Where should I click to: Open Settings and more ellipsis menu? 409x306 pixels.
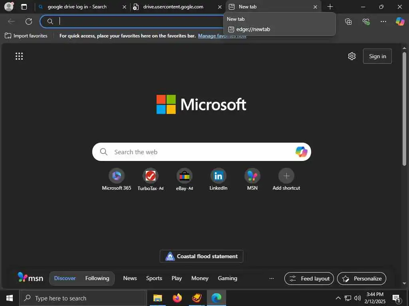(x=383, y=22)
